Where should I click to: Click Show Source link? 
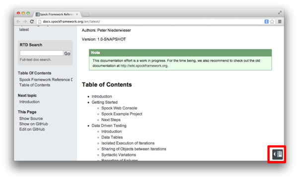[31, 119]
